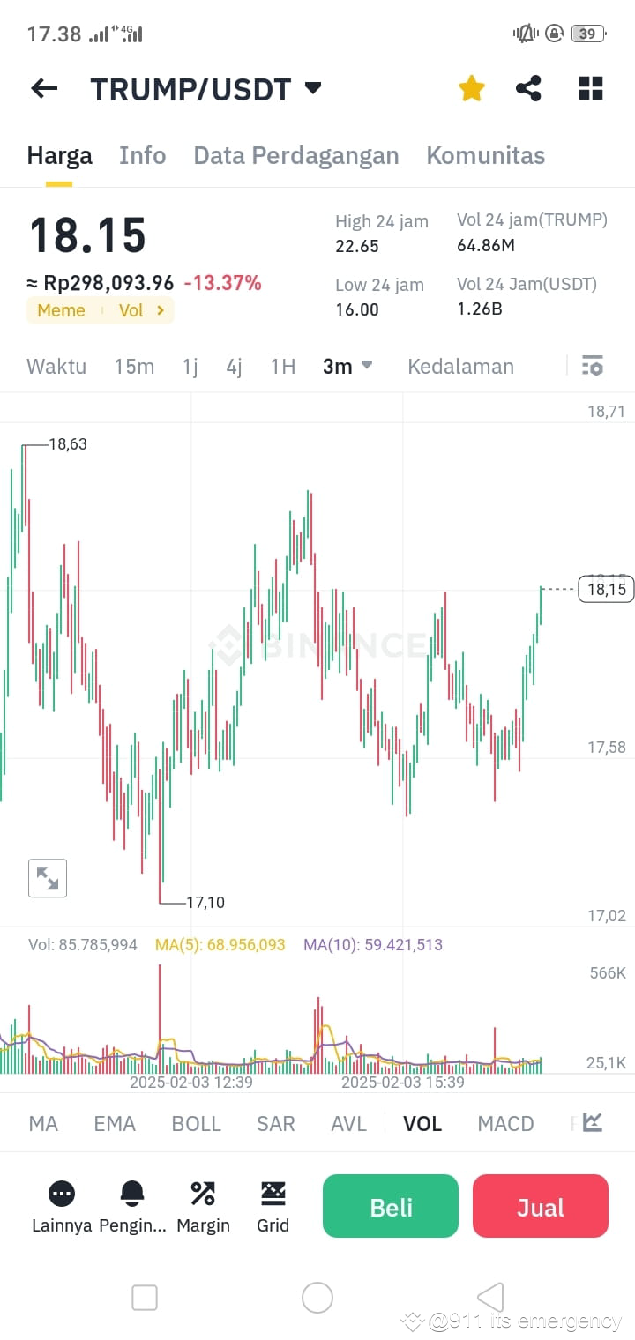Toggle the EMA indicator
Viewport: 635px width, 1340px height.
pyautogui.click(x=114, y=1123)
